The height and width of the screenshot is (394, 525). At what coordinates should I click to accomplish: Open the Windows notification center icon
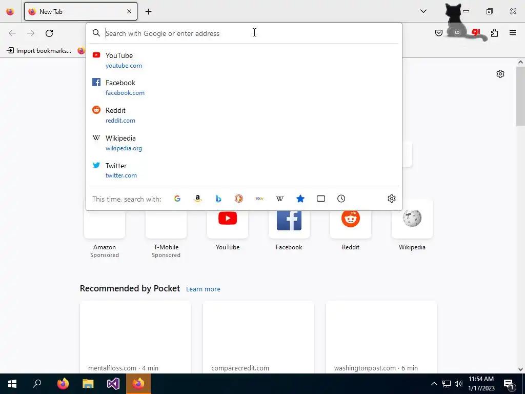[x=509, y=384]
